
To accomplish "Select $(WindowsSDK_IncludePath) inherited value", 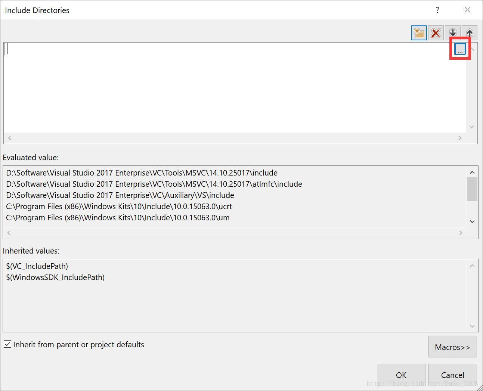I will click(55, 277).
